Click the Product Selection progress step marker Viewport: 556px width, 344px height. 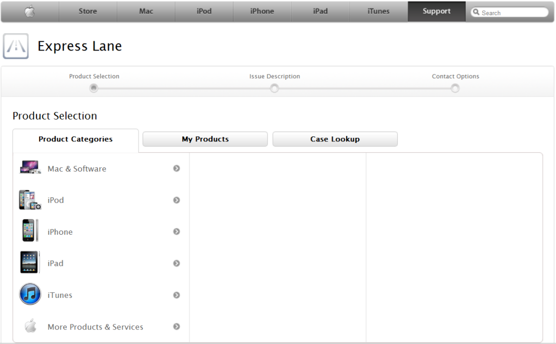[93, 88]
